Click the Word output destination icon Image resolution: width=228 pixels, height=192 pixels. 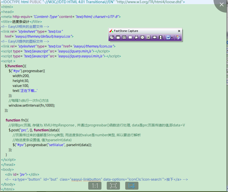pos(168,37)
